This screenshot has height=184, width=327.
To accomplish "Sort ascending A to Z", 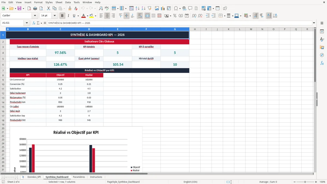I will pyautogui.click(x=138, y=8).
